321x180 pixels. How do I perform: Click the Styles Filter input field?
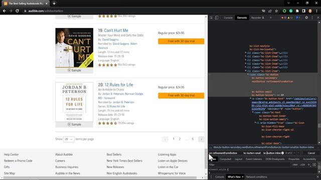(249, 164)
